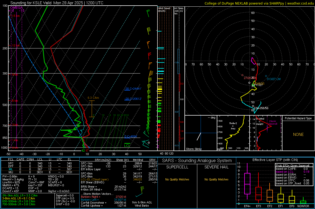Click the 'DownT = 45F' value
315x209 pixels.
[11, 191]
